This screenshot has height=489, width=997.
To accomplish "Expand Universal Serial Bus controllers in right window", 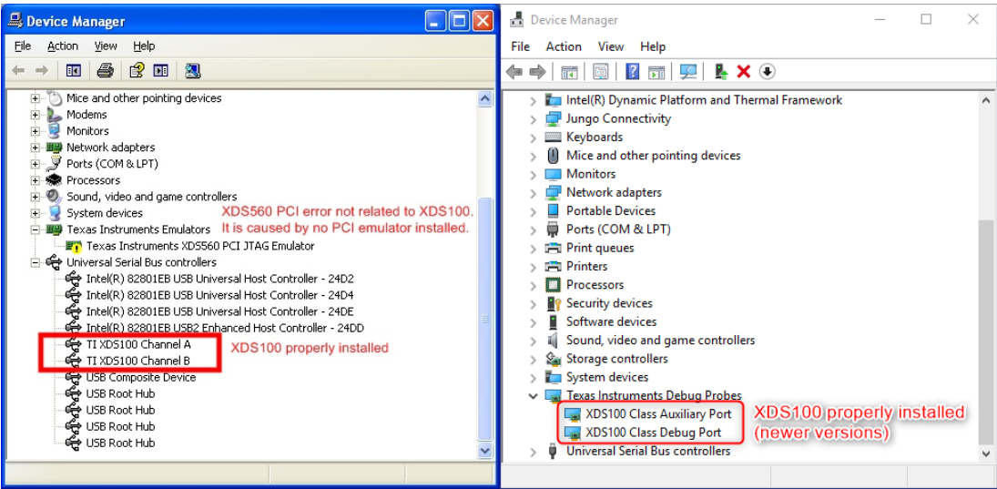I will 533,452.
